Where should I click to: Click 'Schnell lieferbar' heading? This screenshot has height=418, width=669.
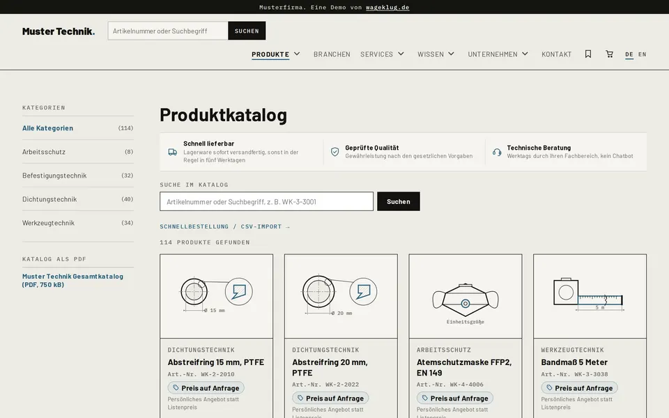pos(208,144)
